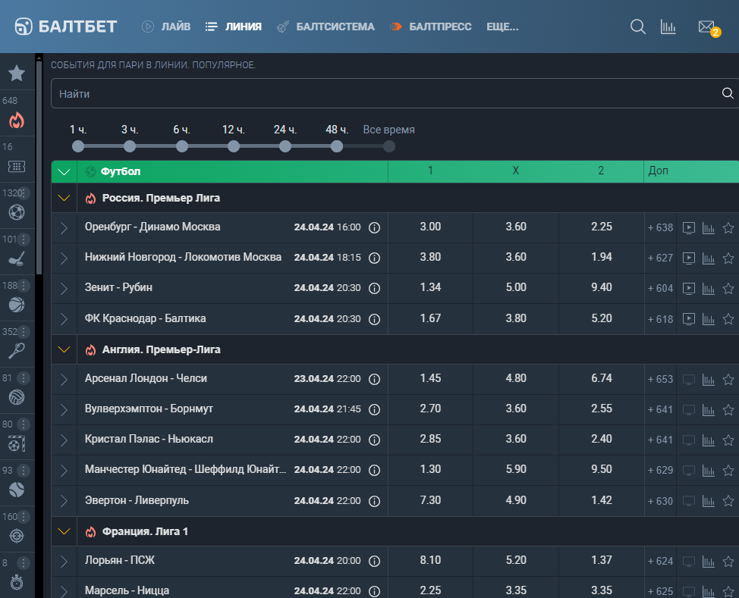
Task: Add Лорьян - ПСЖ to favorites
Action: [728, 562]
